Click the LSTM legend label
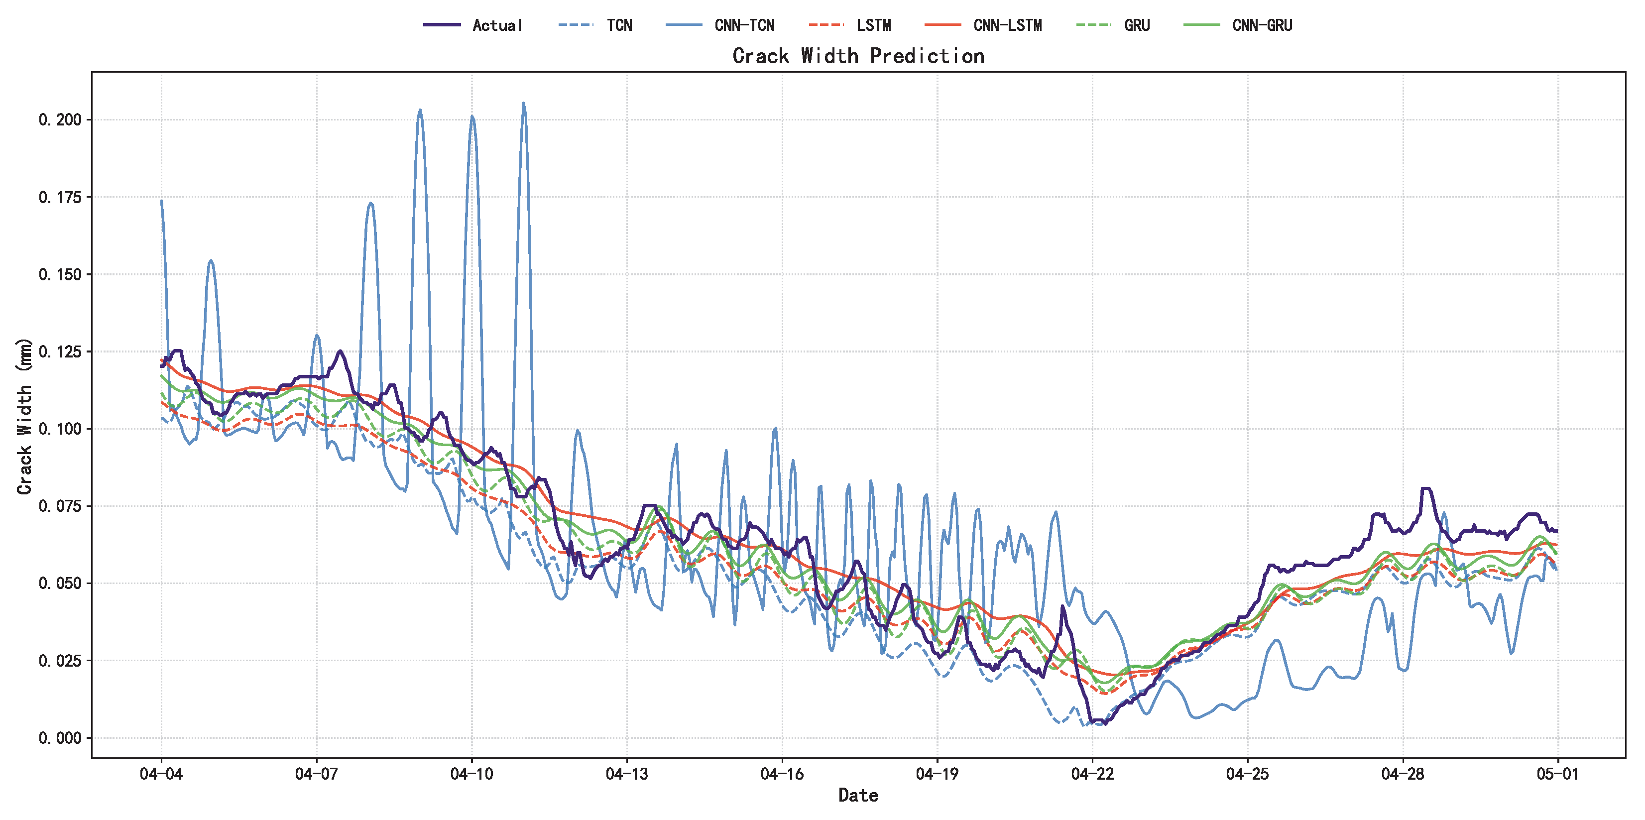 click(874, 25)
